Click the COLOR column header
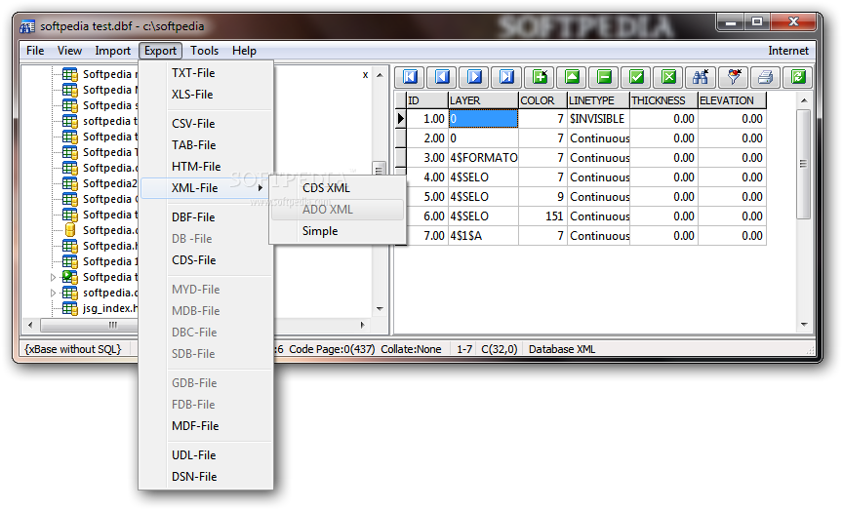The height and width of the screenshot is (510, 843). tap(543, 100)
